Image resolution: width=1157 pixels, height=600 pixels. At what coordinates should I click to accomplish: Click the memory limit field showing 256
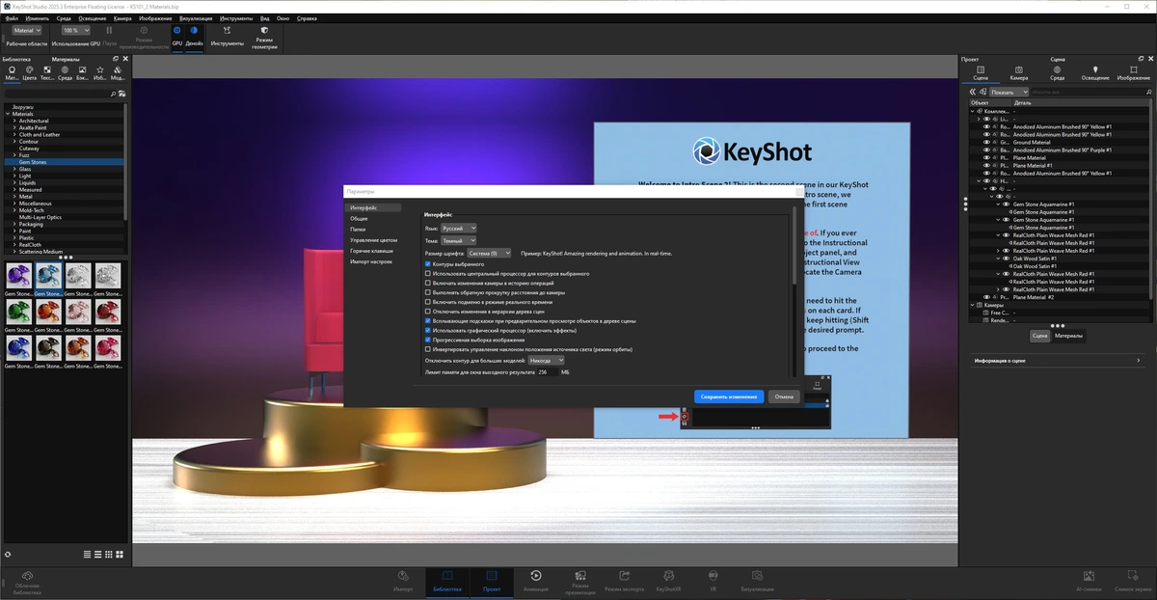coord(547,371)
